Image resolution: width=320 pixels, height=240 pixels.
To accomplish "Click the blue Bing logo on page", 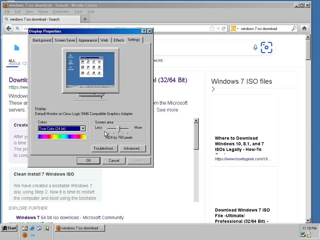I will (17, 47).
